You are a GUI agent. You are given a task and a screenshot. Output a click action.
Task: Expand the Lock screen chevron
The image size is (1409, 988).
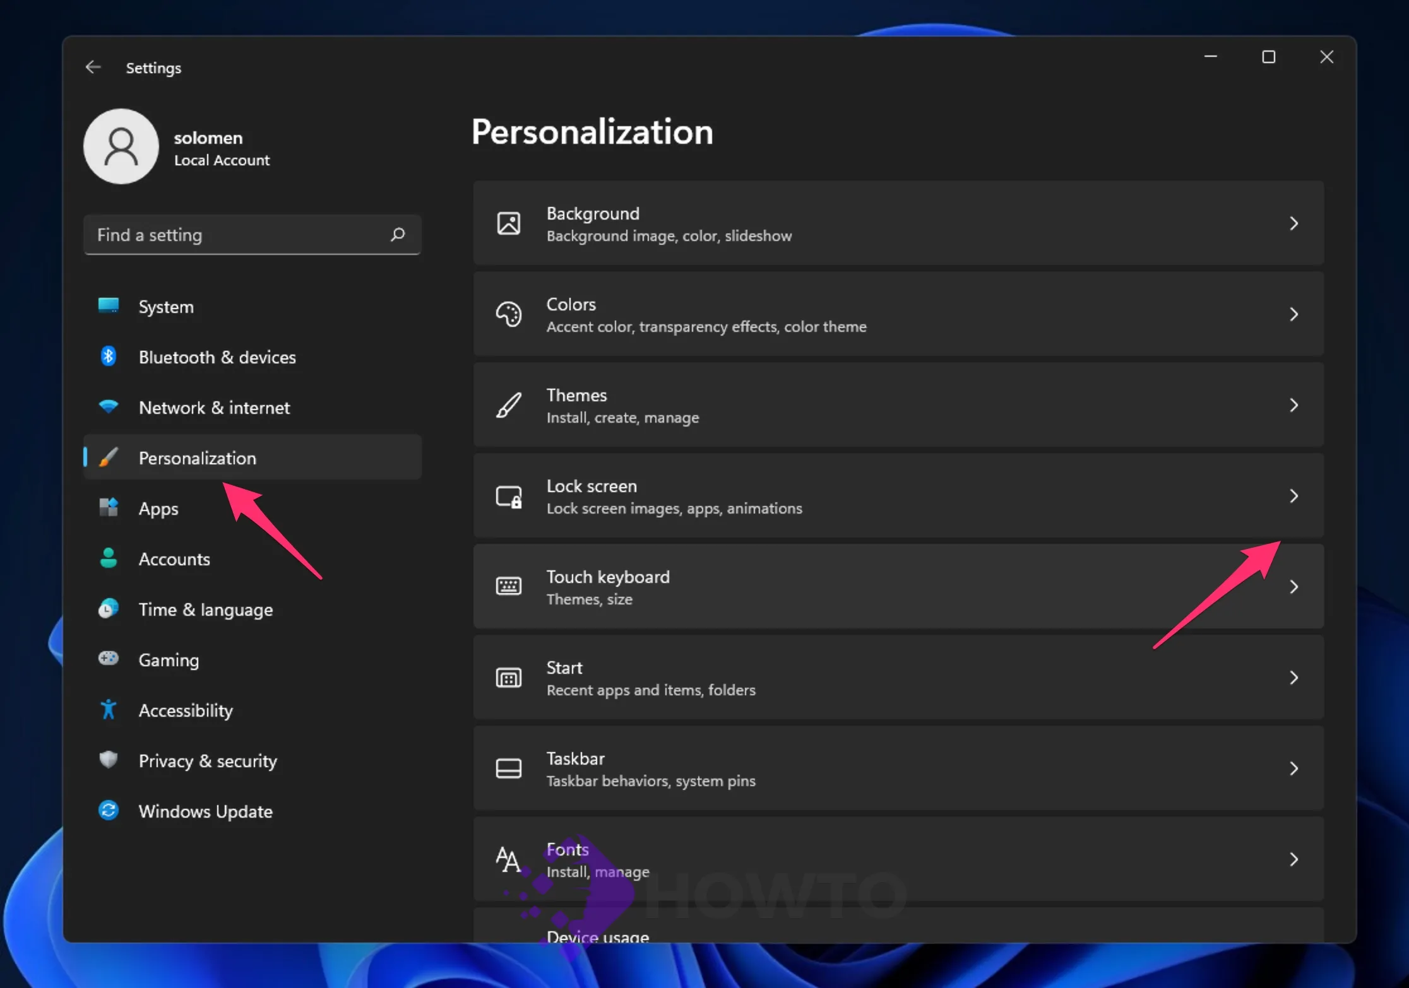pos(1294,496)
